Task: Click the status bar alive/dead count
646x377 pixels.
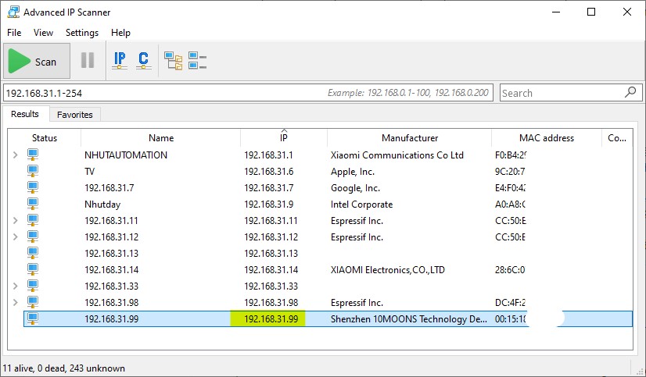Action: tap(64, 368)
